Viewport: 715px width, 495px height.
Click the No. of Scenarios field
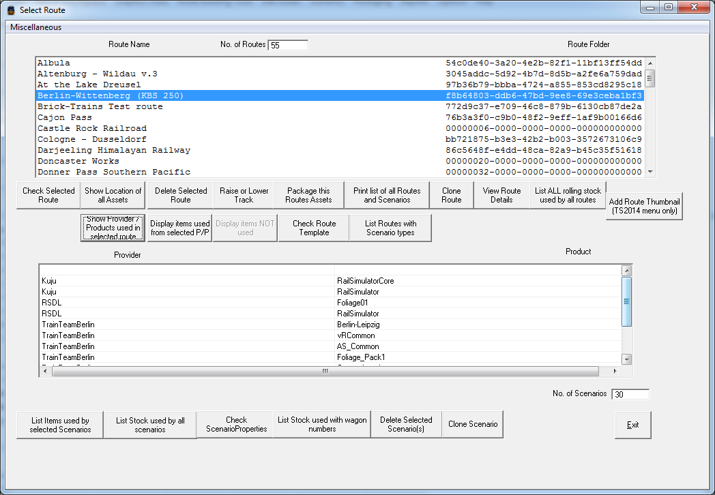coord(630,394)
